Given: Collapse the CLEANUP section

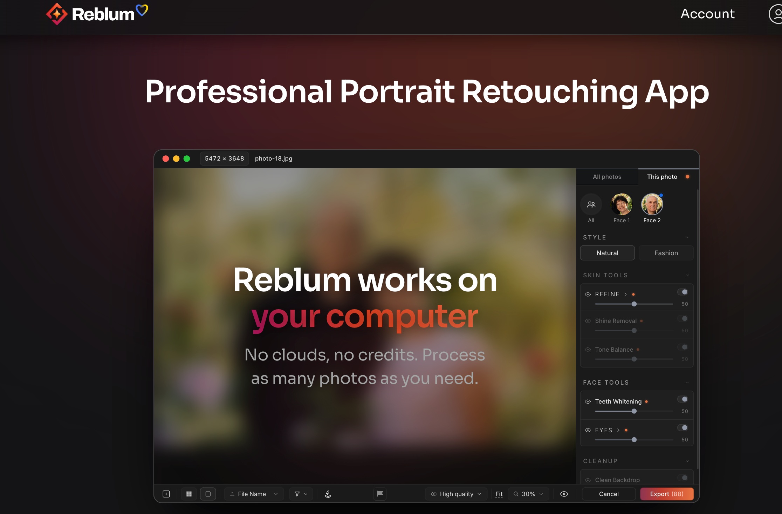Looking at the screenshot, I should pos(687,461).
